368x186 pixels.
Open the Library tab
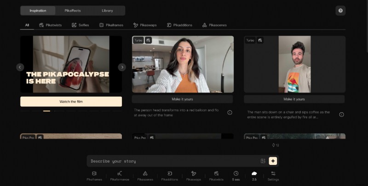click(x=107, y=11)
